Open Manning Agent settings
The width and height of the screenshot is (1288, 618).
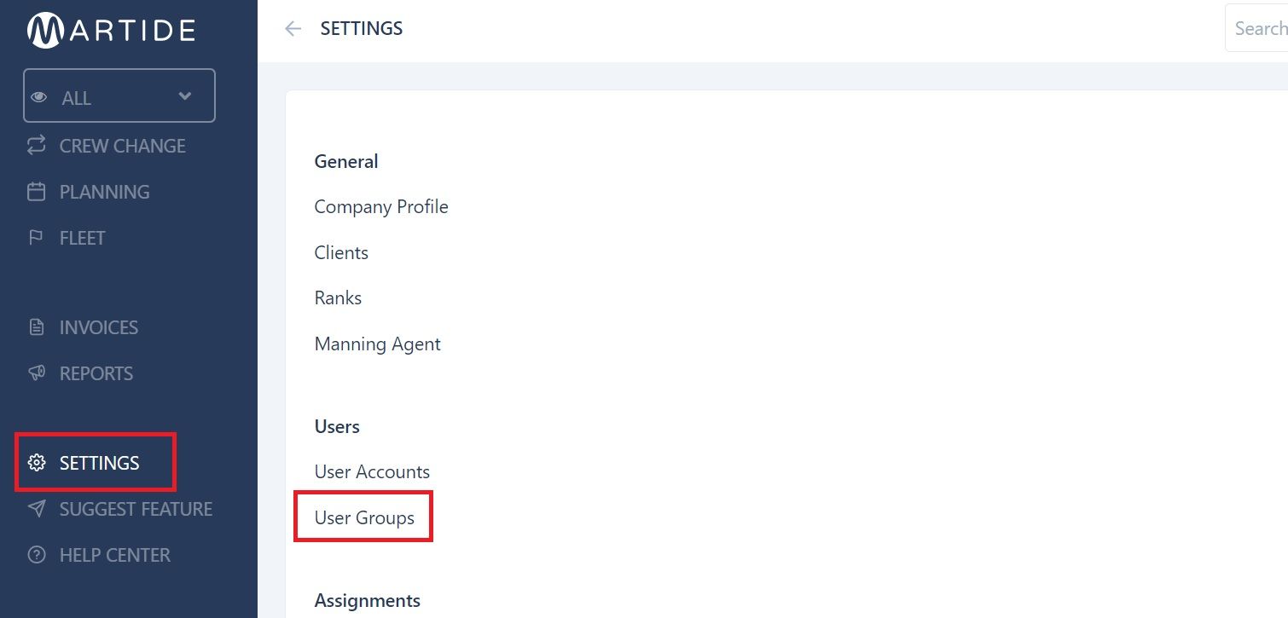[x=377, y=344]
